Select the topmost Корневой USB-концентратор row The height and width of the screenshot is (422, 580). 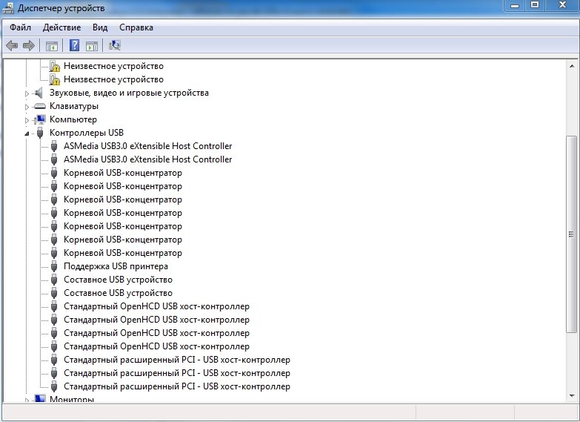click(123, 173)
